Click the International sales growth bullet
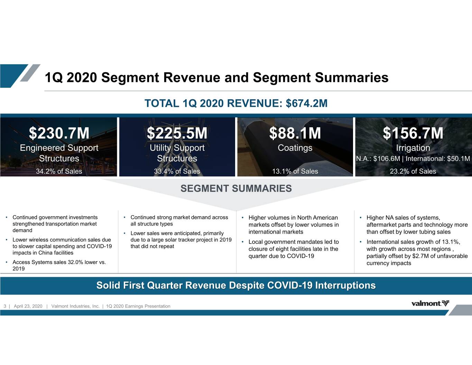 point(414,253)
